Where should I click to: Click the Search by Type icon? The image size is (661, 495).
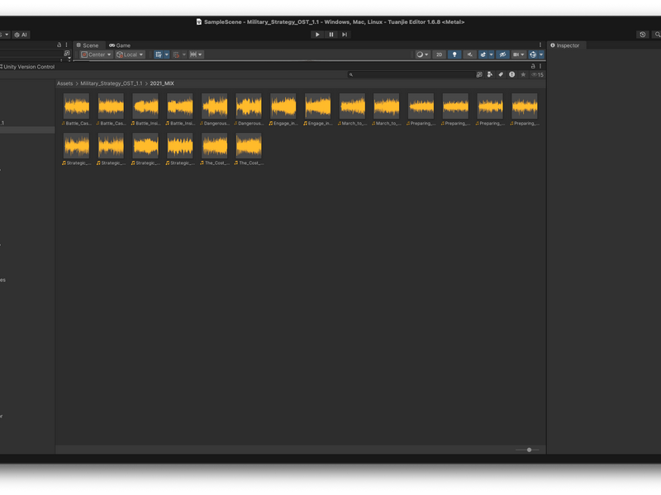coord(490,74)
